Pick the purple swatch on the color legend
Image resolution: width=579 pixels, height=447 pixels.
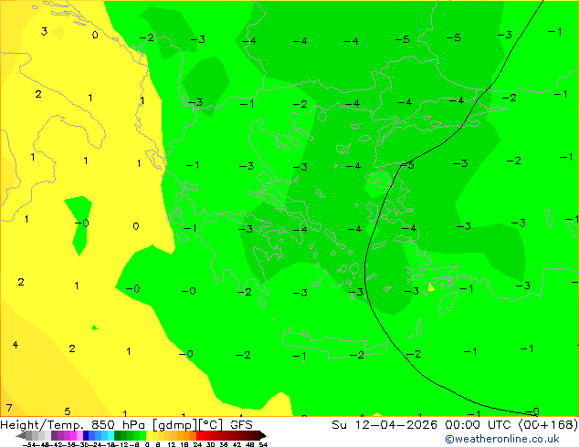(x=54, y=435)
